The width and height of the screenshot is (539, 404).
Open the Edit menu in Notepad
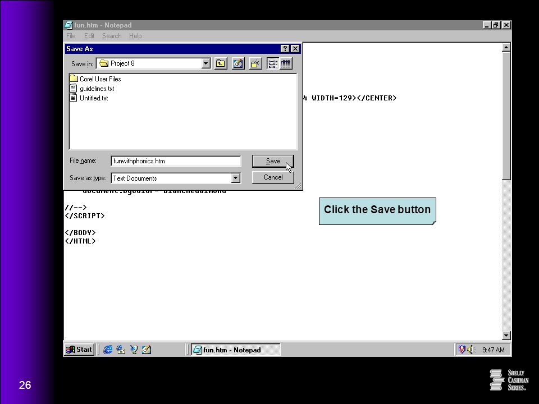click(89, 36)
